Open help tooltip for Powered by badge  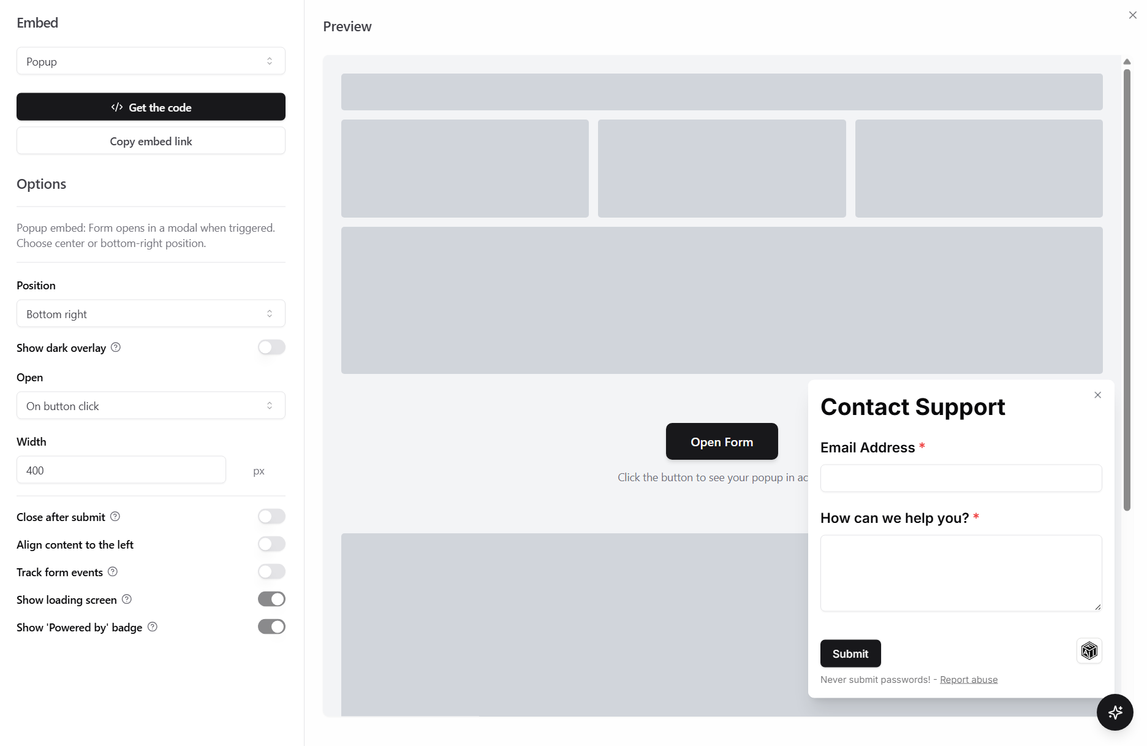click(x=153, y=627)
